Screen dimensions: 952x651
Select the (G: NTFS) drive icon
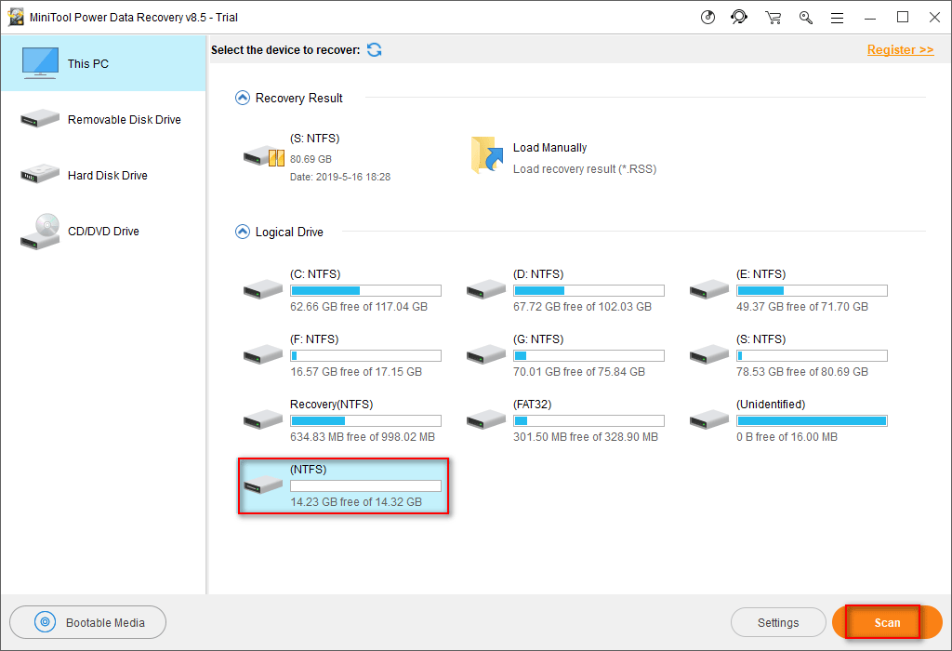pos(485,354)
